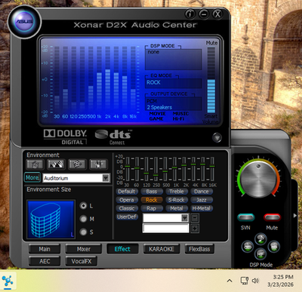Apply the S-Rock EQ preset
The height and width of the screenshot is (292, 302).
point(177,200)
